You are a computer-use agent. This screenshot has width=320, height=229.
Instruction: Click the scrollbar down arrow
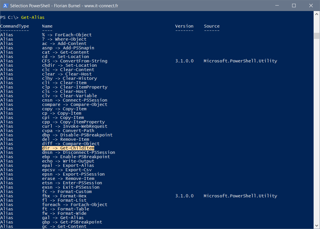pyautogui.click(x=316, y=226)
